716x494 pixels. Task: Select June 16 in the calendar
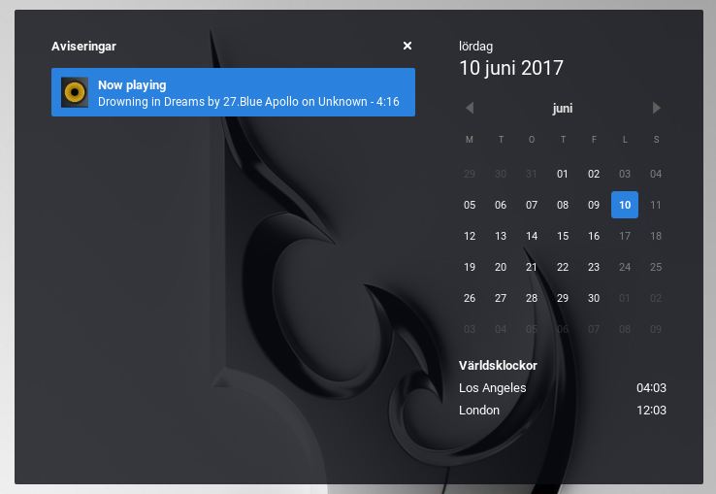point(594,236)
